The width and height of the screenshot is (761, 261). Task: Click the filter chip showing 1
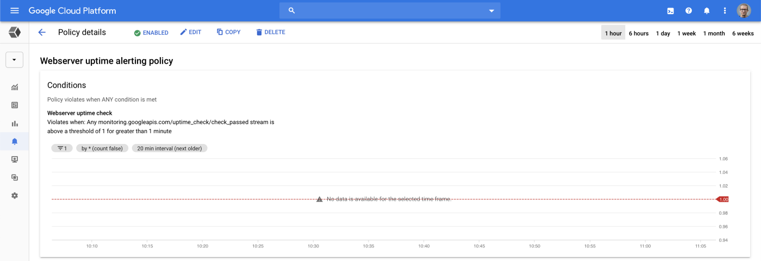click(x=62, y=148)
